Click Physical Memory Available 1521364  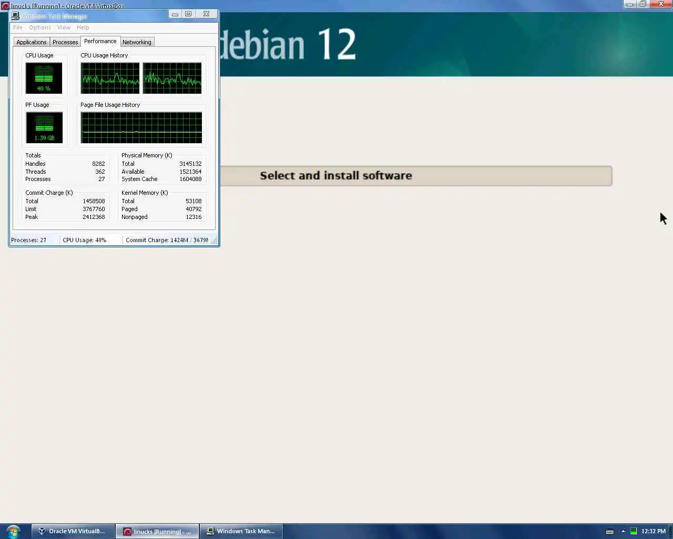190,172
